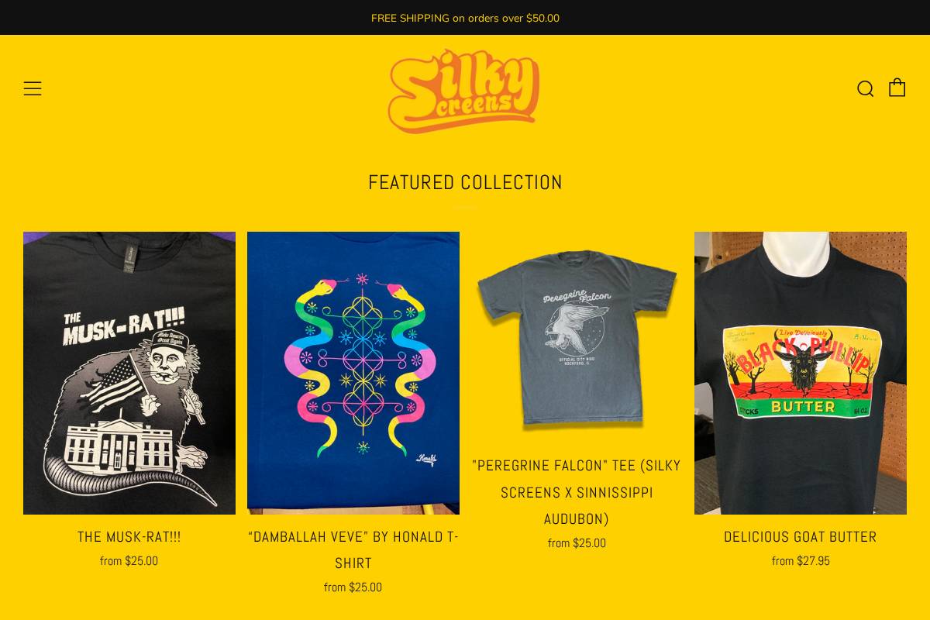Open the Delicious Goat Butter shirt image
The height and width of the screenshot is (620, 930).
pos(801,373)
